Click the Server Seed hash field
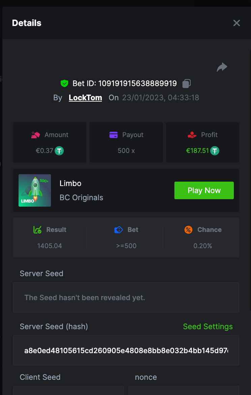 126,350
